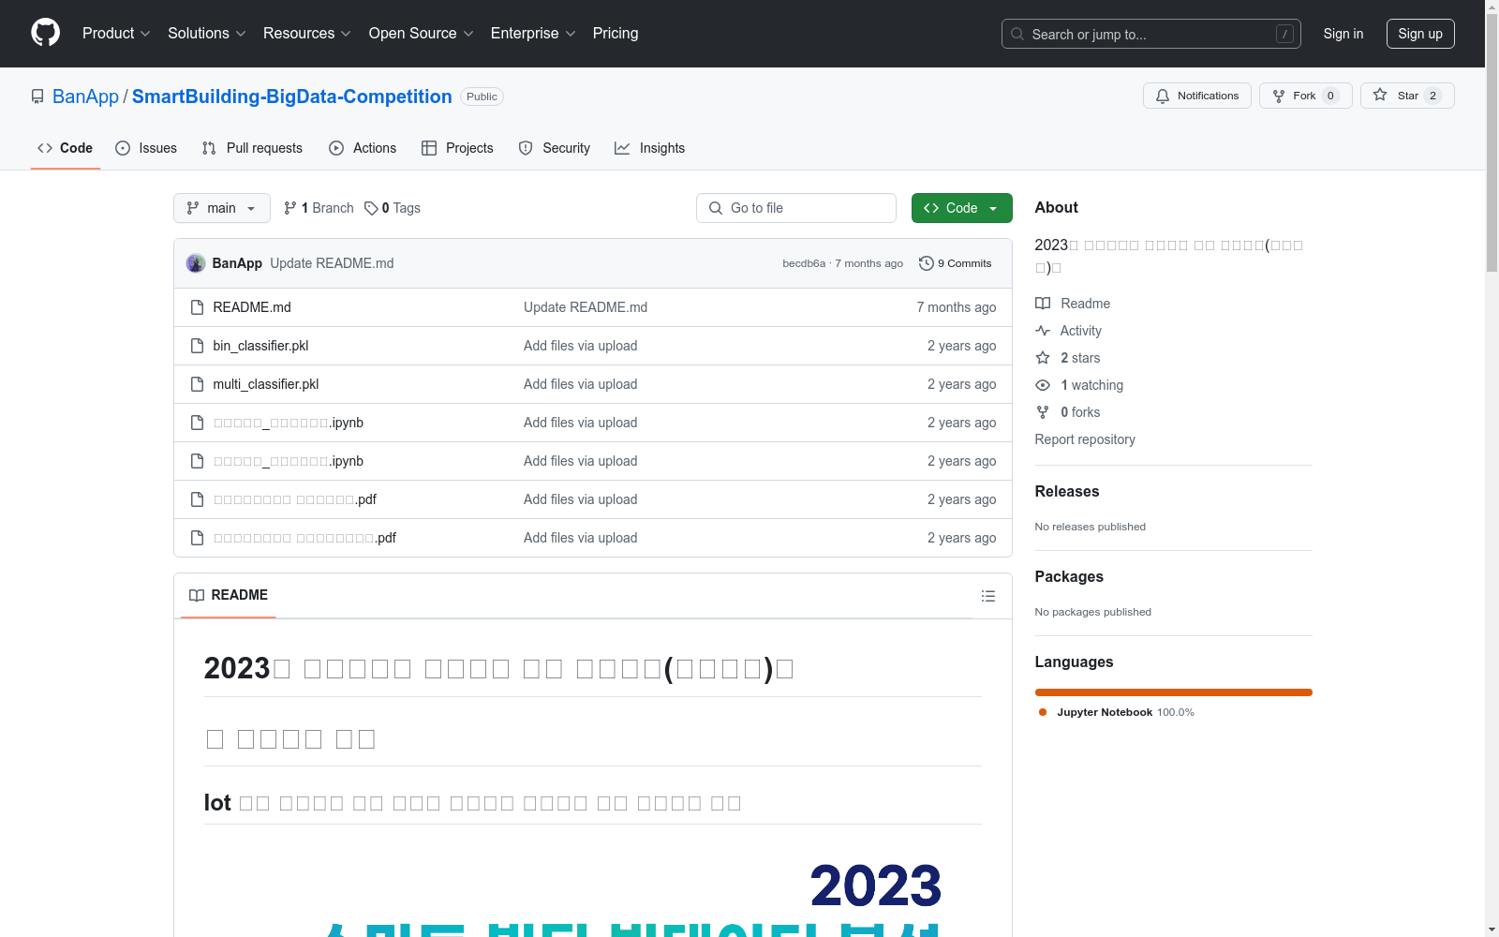Screen dimensions: 1499x937
Task: Open the Packages section heading
Action: click(x=1069, y=576)
